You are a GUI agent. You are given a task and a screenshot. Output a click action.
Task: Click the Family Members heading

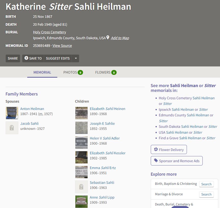pyautogui.click(x=22, y=94)
